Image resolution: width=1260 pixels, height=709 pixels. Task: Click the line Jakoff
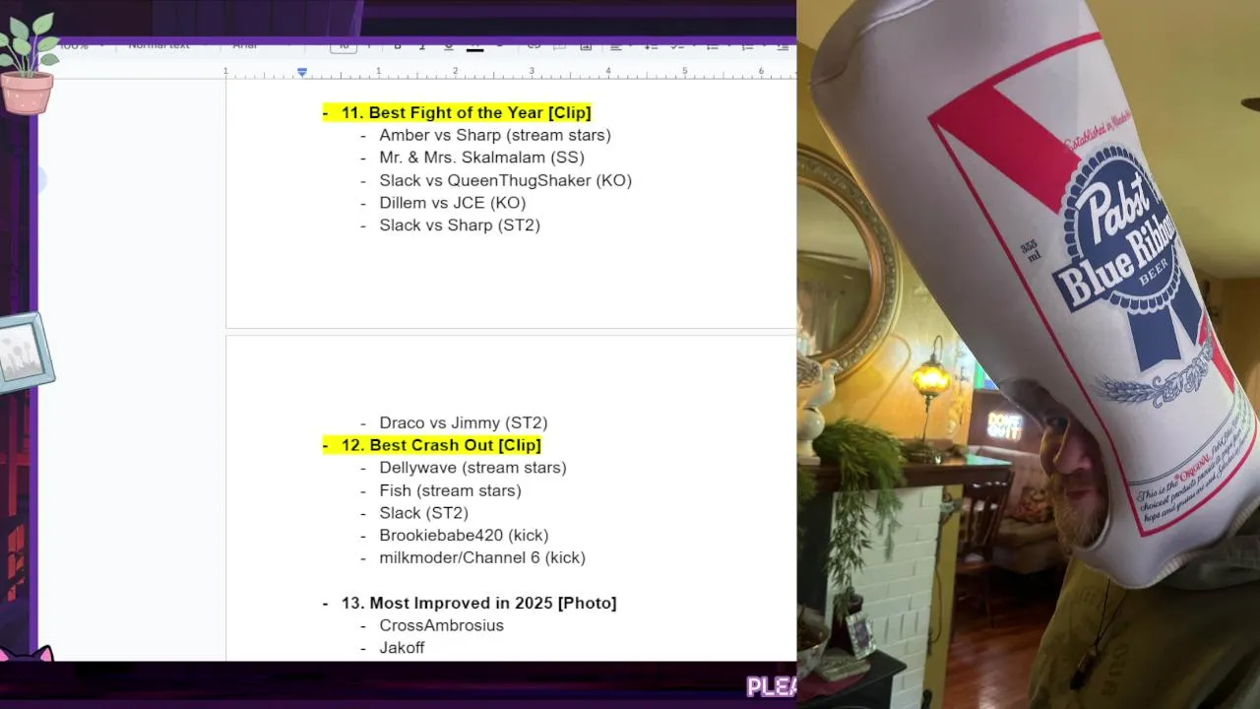[x=402, y=648]
